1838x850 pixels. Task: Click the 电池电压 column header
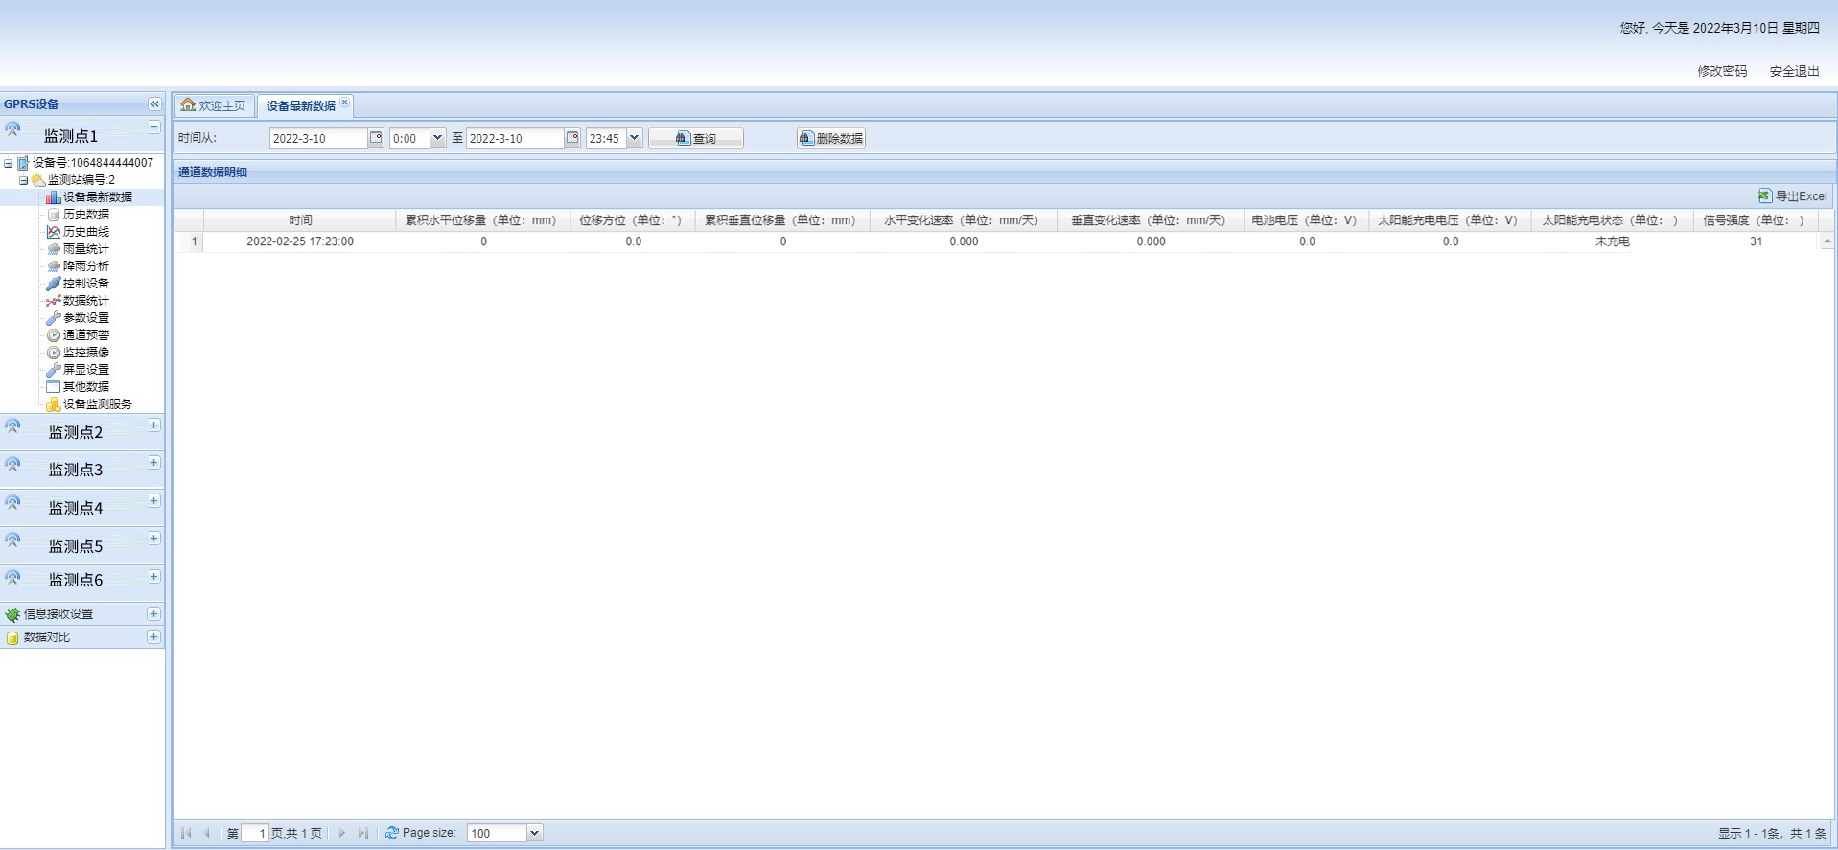point(1306,220)
